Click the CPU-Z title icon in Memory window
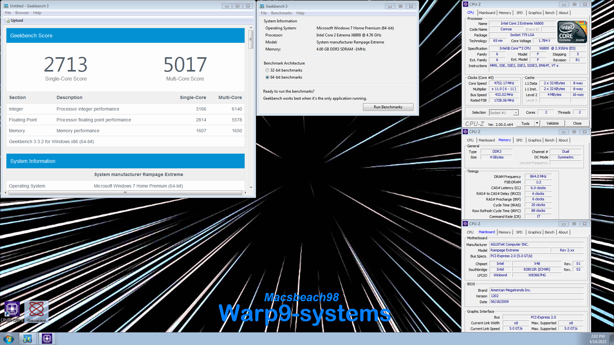The height and width of the screenshot is (345, 614). [465, 132]
